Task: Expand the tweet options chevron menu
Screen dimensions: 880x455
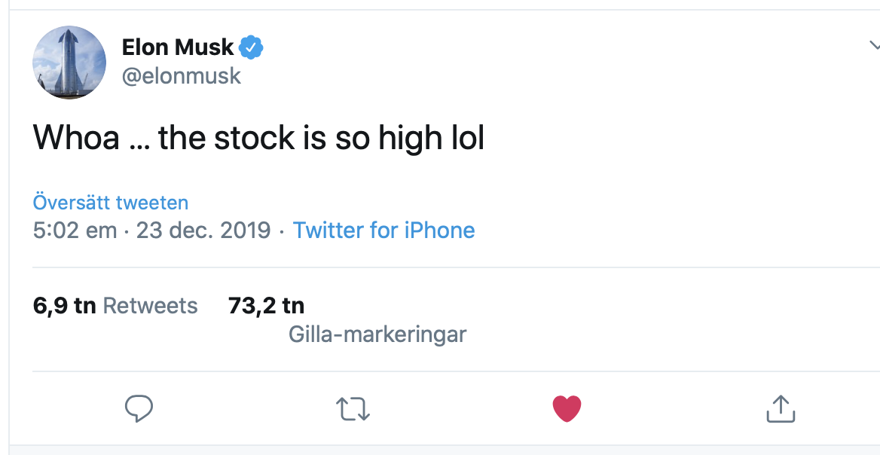Action: pos(875,45)
